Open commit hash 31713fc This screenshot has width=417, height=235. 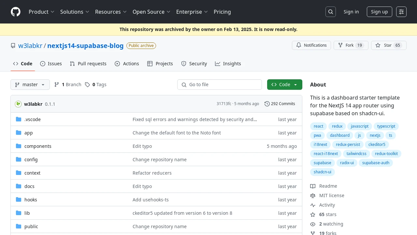click(224, 104)
